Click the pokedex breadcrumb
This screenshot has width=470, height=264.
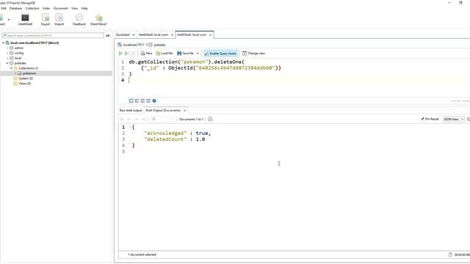(160, 45)
